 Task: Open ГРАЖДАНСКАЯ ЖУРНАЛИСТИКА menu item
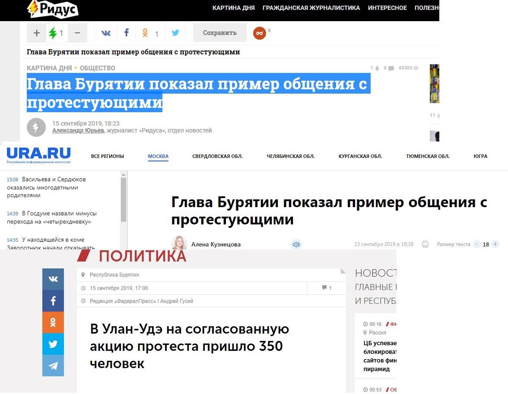click(311, 8)
